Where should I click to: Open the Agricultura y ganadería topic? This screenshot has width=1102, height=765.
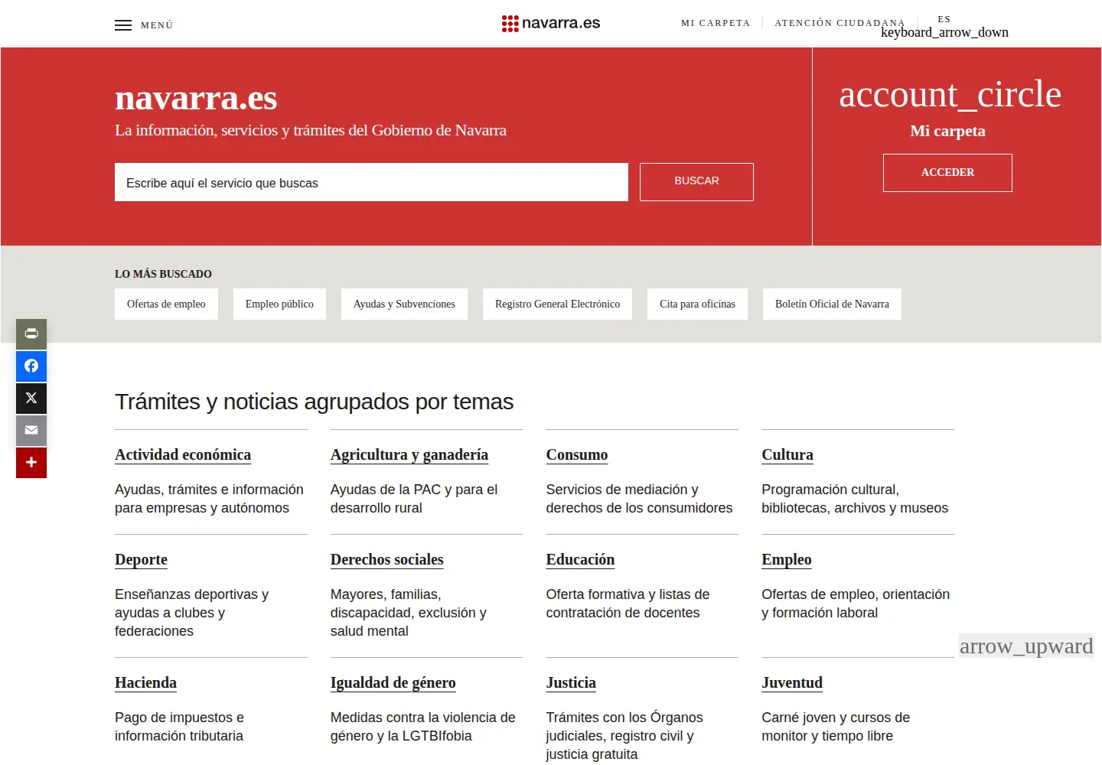pos(409,454)
